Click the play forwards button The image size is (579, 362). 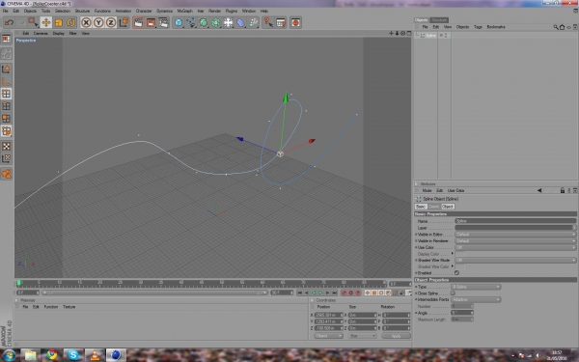coord(320,292)
